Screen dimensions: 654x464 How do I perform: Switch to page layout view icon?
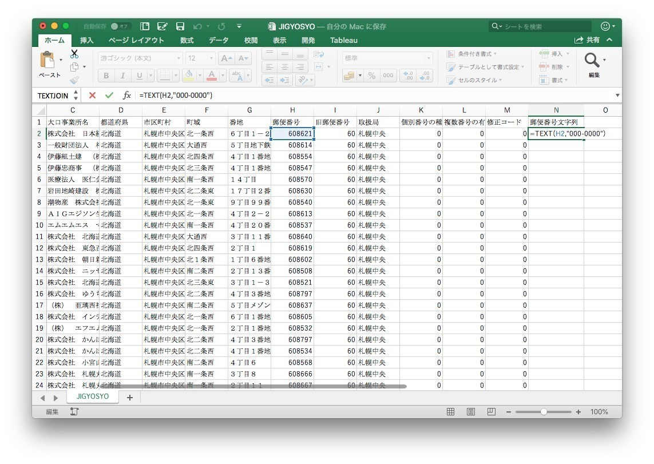(x=471, y=412)
